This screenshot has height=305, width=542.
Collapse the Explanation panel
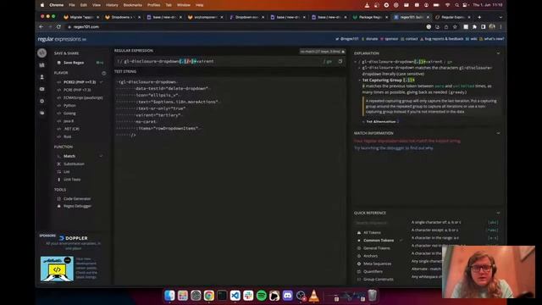(498, 53)
